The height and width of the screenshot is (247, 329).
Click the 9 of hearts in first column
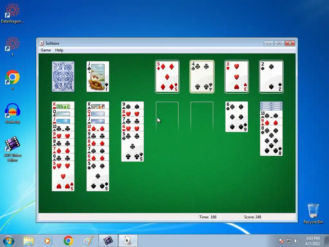click(x=63, y=135)
